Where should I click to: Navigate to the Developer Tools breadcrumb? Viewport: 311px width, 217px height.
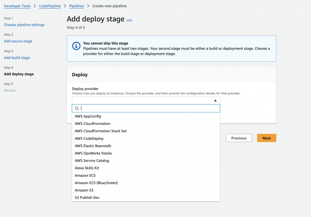pyautogui.click(x=17, y=6)
